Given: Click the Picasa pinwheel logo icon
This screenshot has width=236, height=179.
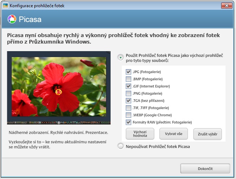Looking at the screenshot, I should (12, 19).
